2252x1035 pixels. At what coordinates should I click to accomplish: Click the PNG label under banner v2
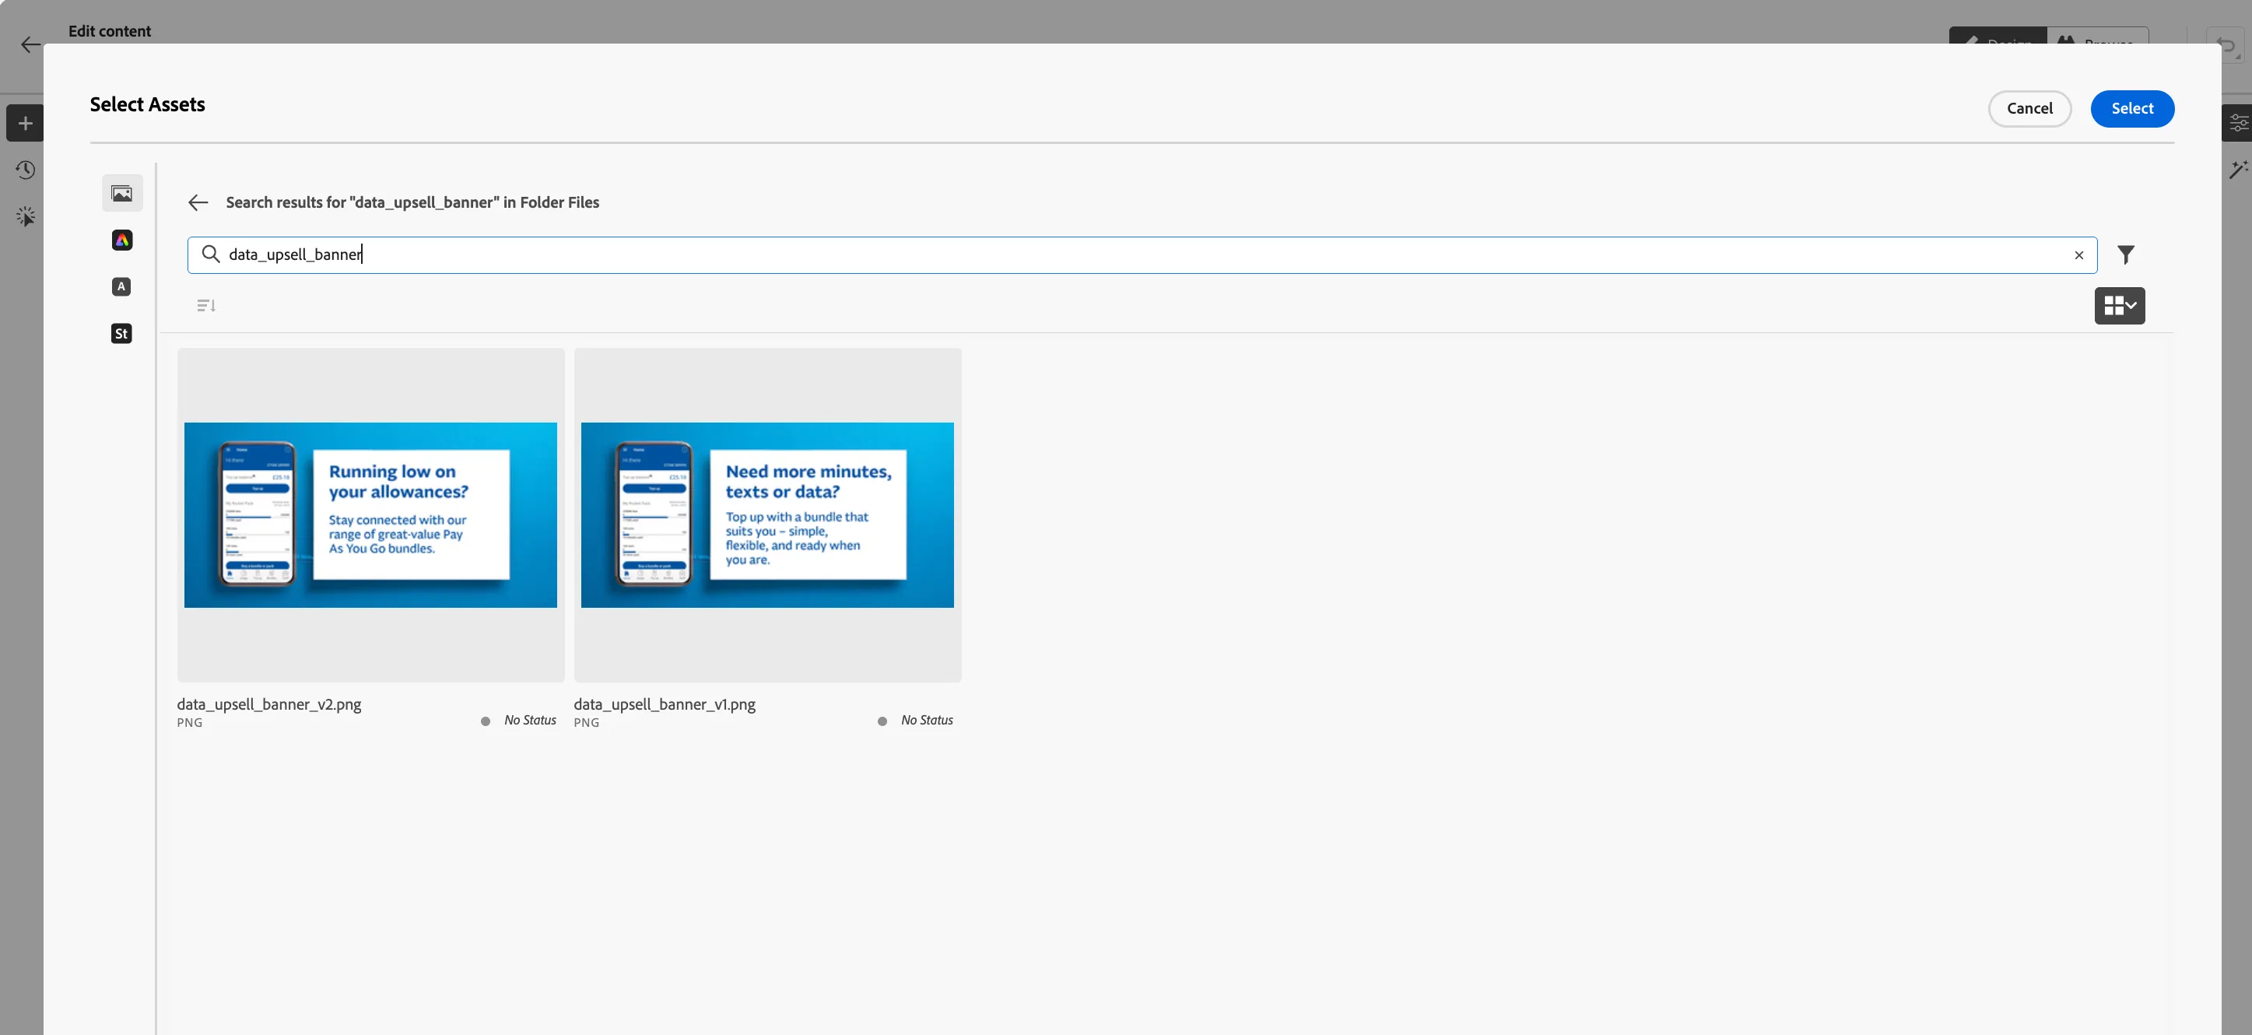[190, 723]
